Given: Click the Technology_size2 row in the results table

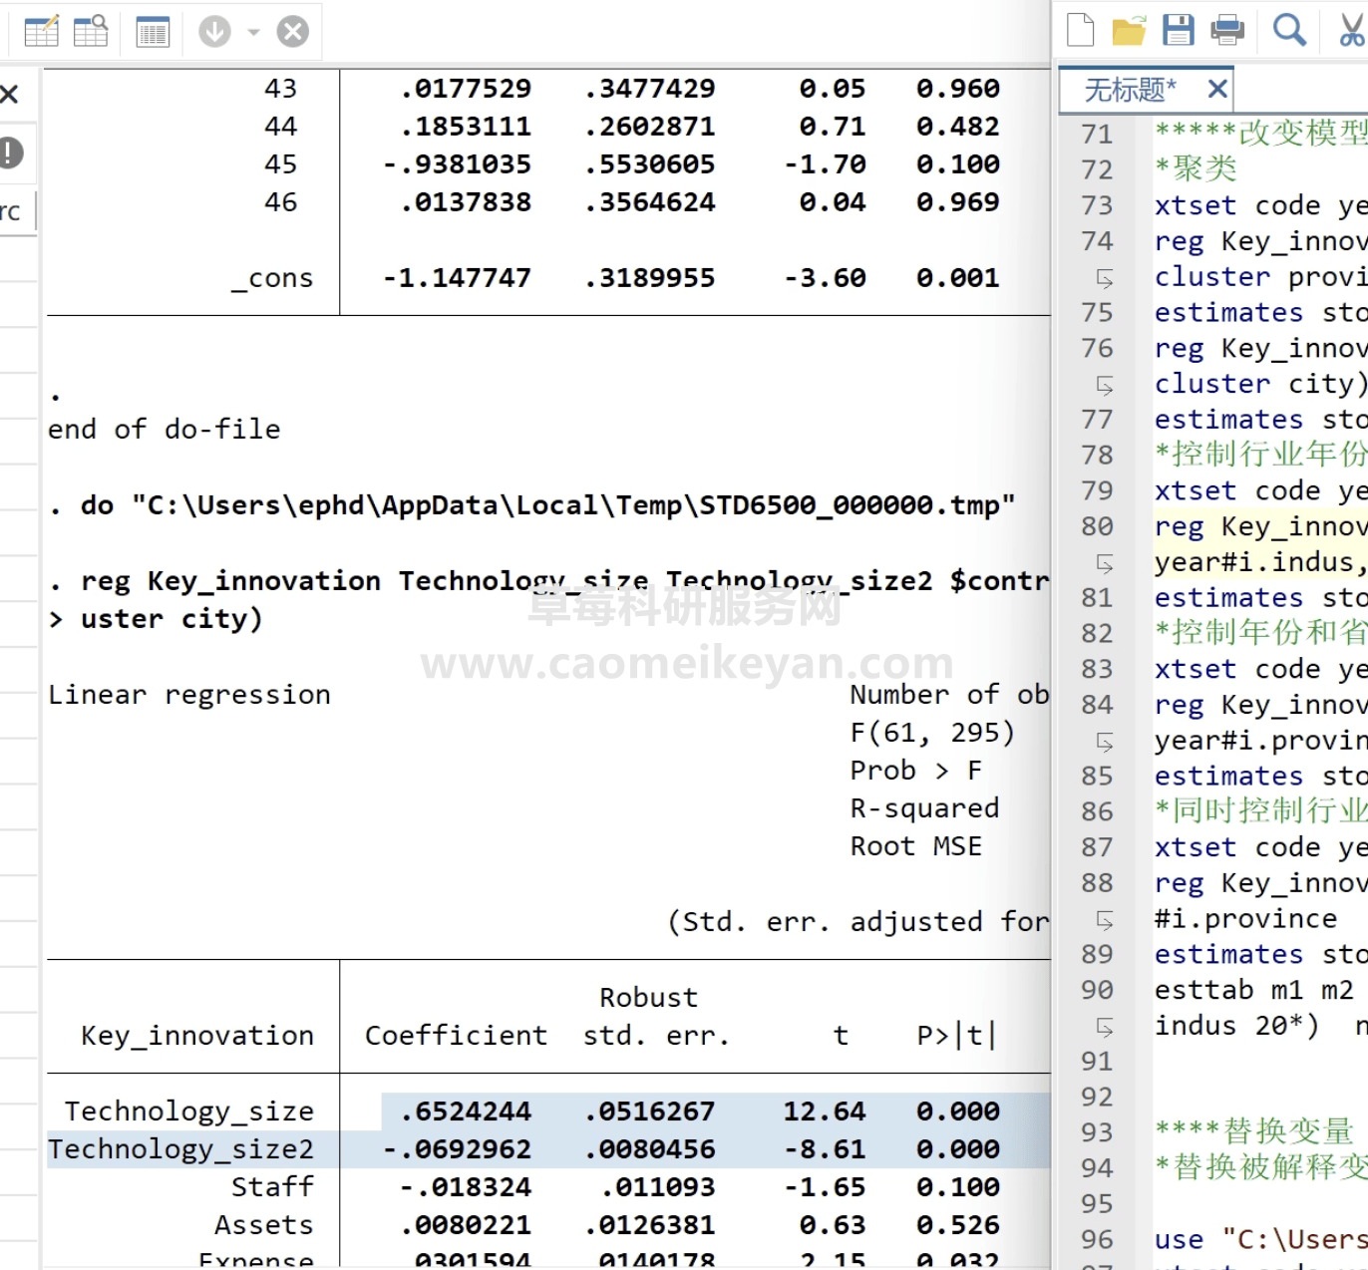Looking at the screenshot, I should pyautogui.click(x=180, y=1149).
